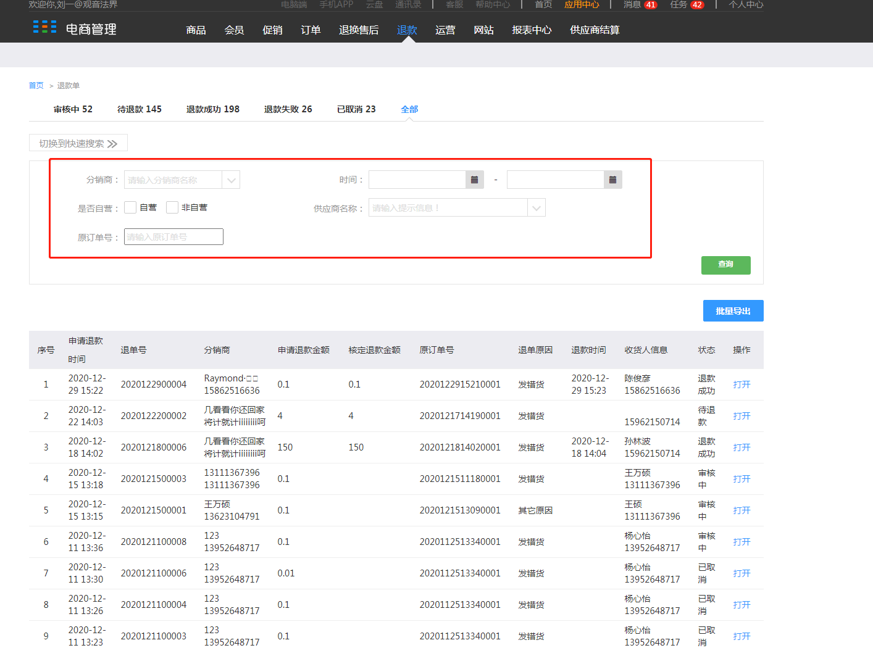Image resolution: width=873 pixels, height=648 pixels.
Task: Click 打开 for refund 2020122900004
Action: pyautogui.click(x=741, y=384)
